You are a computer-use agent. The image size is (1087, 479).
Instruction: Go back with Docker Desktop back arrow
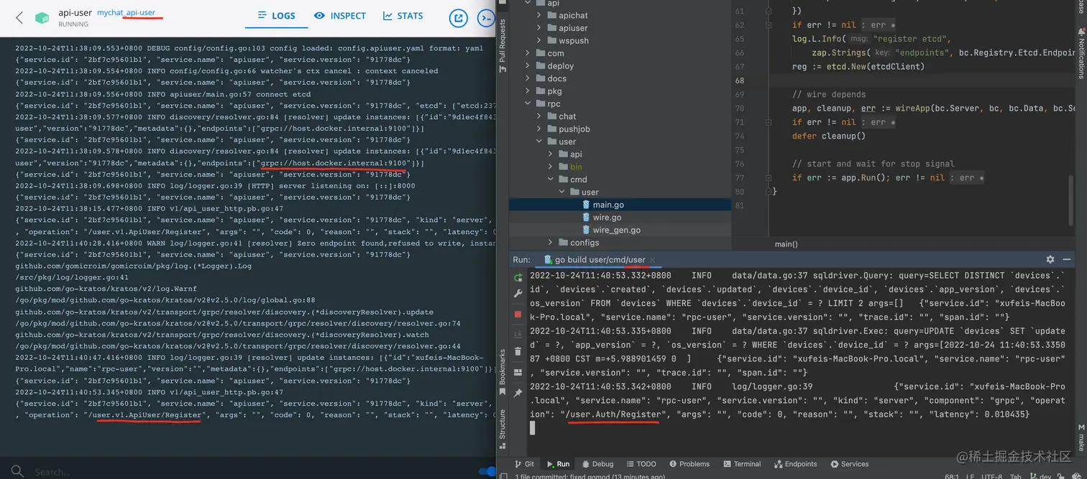tap(19, 17)
